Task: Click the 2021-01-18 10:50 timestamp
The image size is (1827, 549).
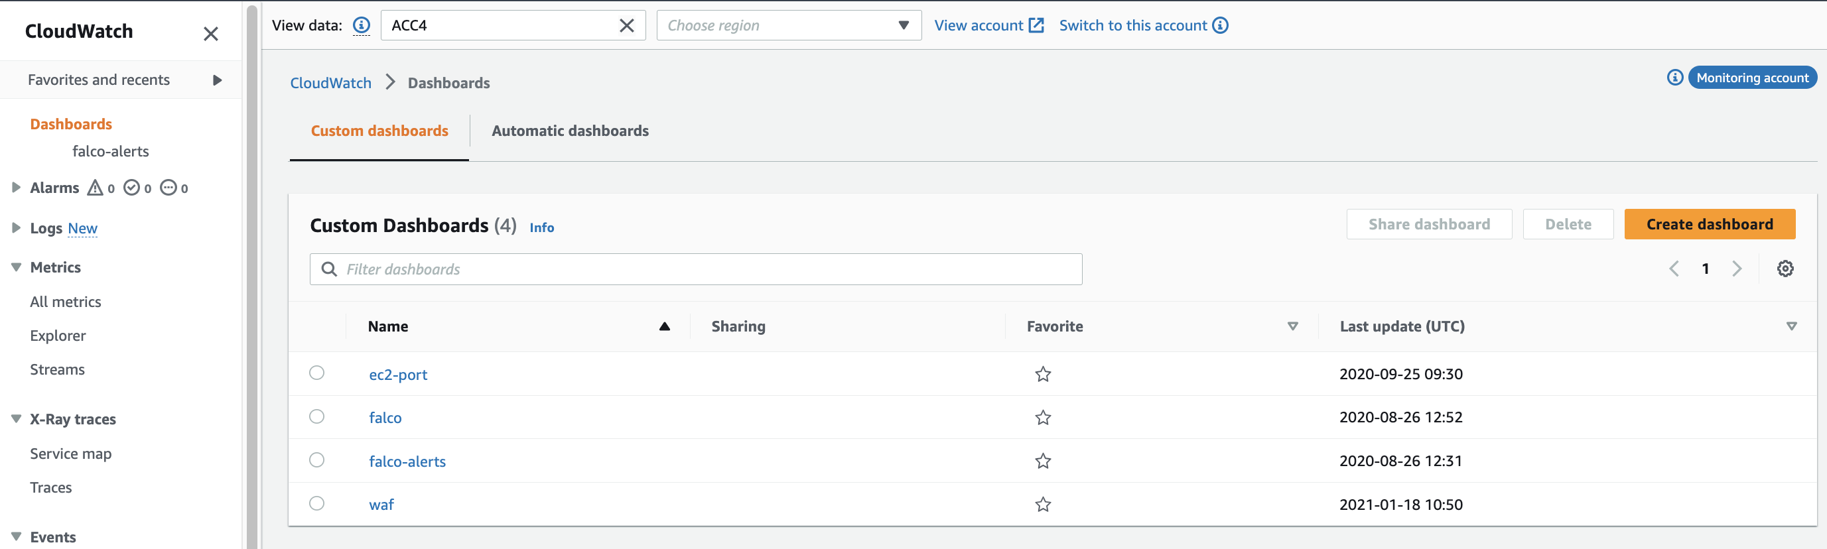Action: point(1400,505)
